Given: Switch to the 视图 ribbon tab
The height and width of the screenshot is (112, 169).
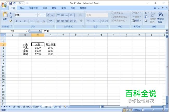Looking at the screenshot, I should coord(73,8).
